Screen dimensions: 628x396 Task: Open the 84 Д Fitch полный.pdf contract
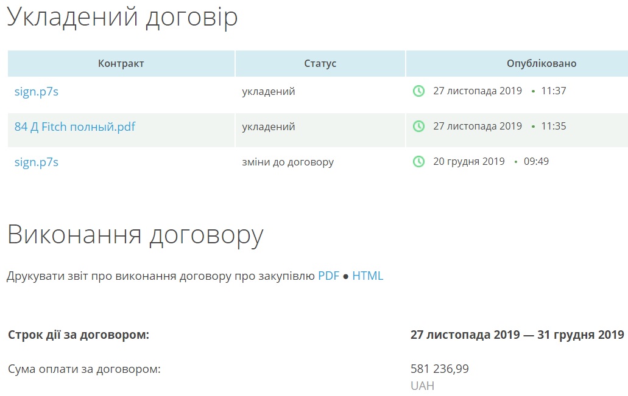(75, 127)
